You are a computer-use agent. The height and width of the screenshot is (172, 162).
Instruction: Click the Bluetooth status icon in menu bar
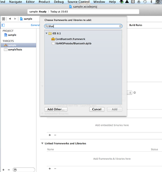point(151,2)
